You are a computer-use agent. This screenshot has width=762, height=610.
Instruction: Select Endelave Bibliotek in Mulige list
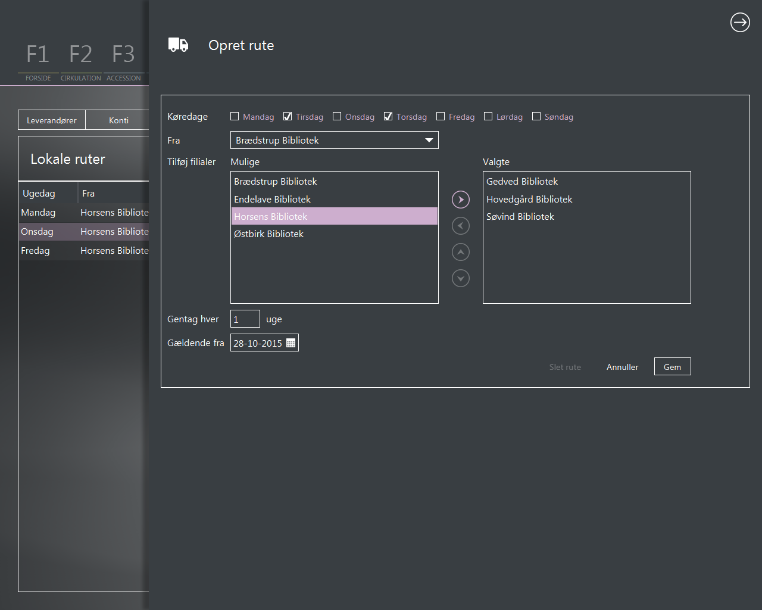pyautogui.click(x=335, y=199)
